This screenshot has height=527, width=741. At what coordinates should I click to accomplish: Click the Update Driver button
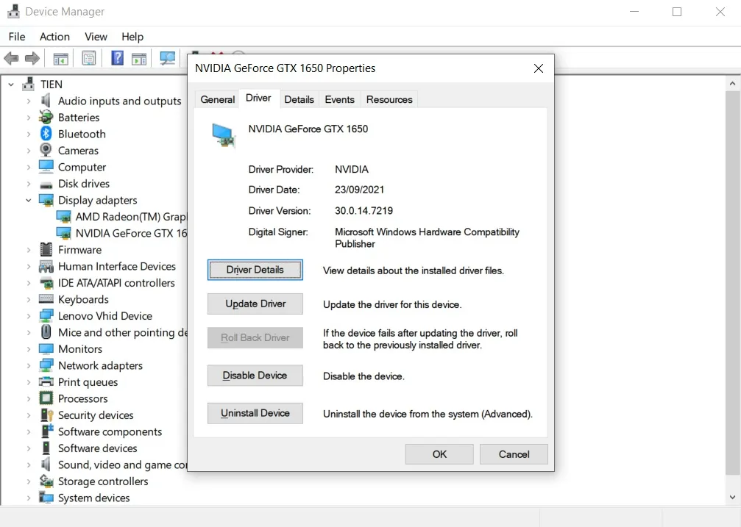[x=255, y=304]
